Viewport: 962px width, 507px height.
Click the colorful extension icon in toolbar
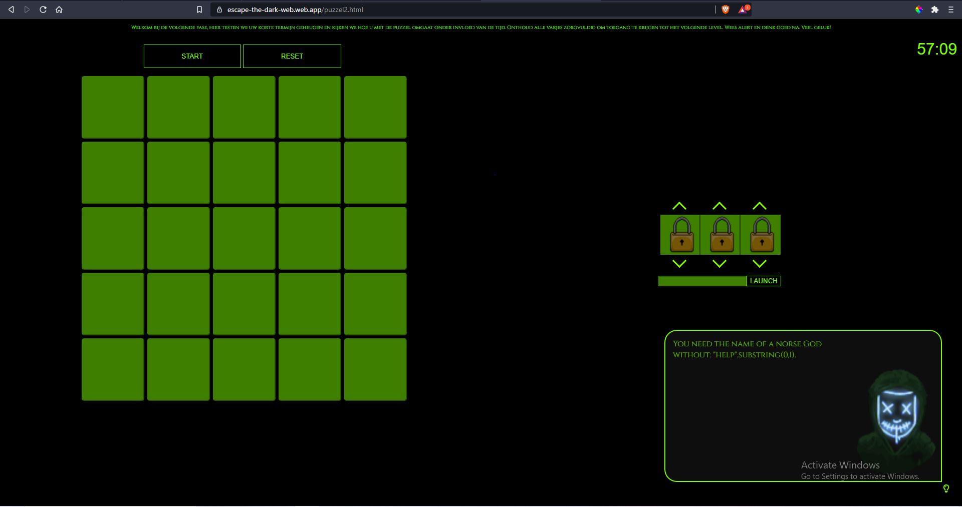[919, 10]
